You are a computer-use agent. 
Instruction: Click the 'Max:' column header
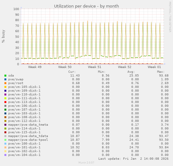coord(161,72)
